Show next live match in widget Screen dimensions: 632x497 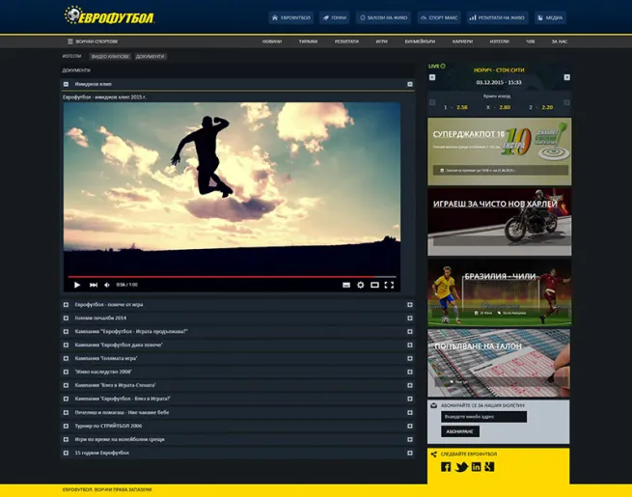coord(566,77)
